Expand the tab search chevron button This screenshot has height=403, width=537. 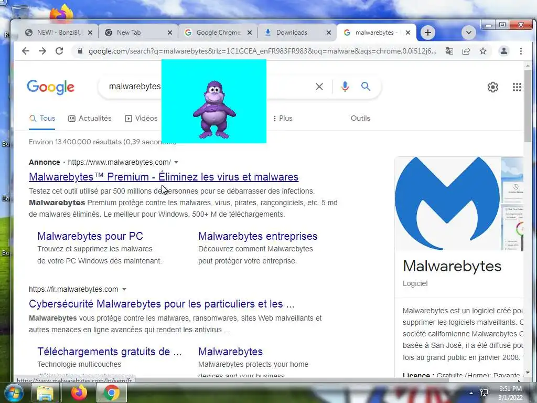(x=468, y=33)
